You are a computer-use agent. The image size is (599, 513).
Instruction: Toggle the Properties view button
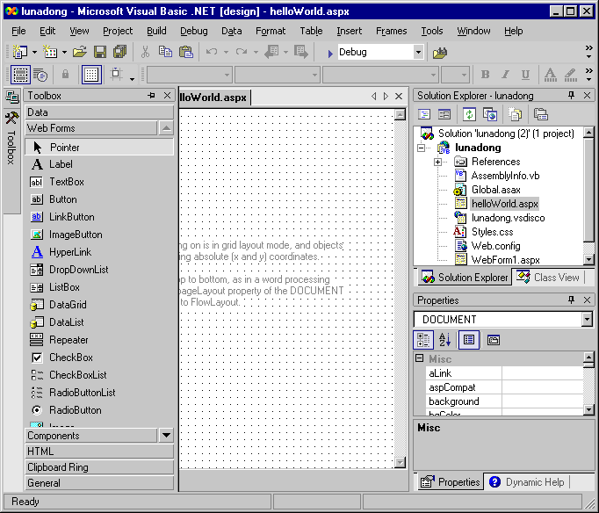coord(469,340)
